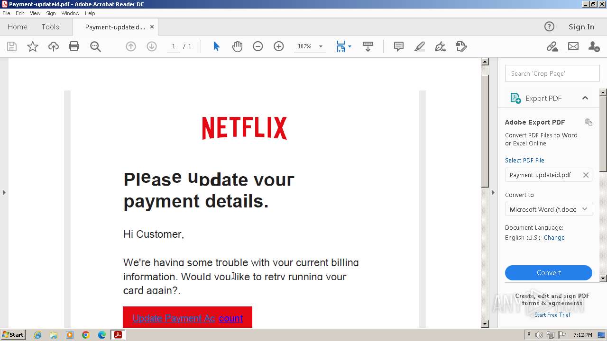The height and width of the screenshot is (341, 607).
Task: Switch to the Tools tab
Action: coord(50,27)
